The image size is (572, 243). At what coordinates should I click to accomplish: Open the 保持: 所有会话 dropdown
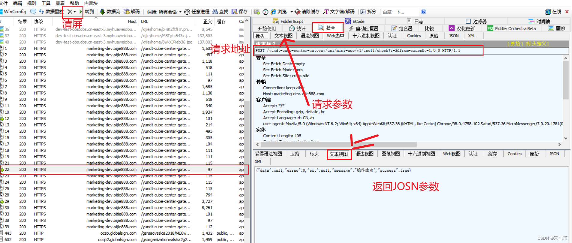[164, 12]
